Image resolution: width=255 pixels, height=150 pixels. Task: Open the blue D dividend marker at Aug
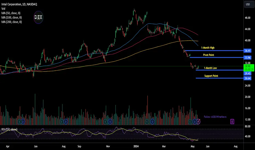[x=66, y=121]
